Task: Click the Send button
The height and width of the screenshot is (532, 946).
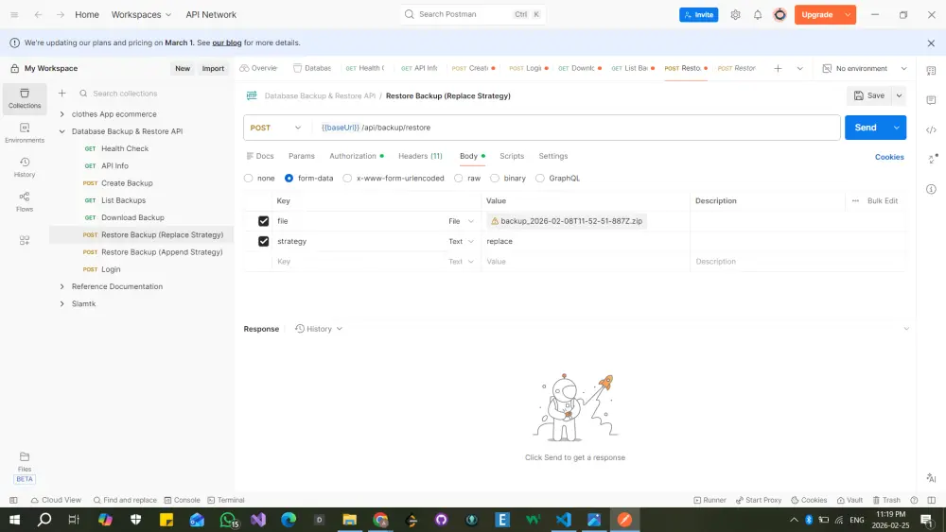Action: point(865,128)
